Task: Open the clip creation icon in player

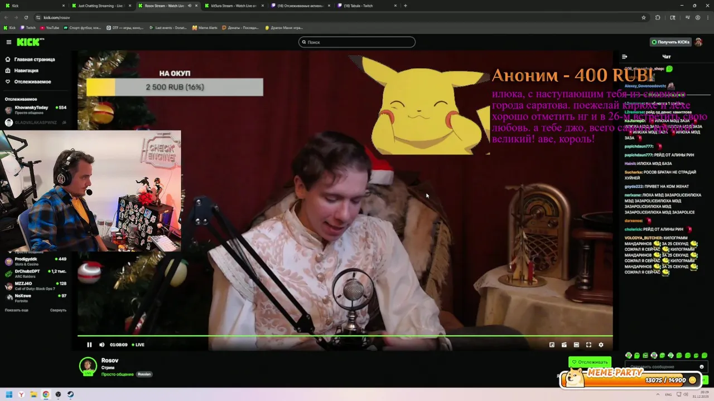Action: pyautogui.click(x=564, y=345)
